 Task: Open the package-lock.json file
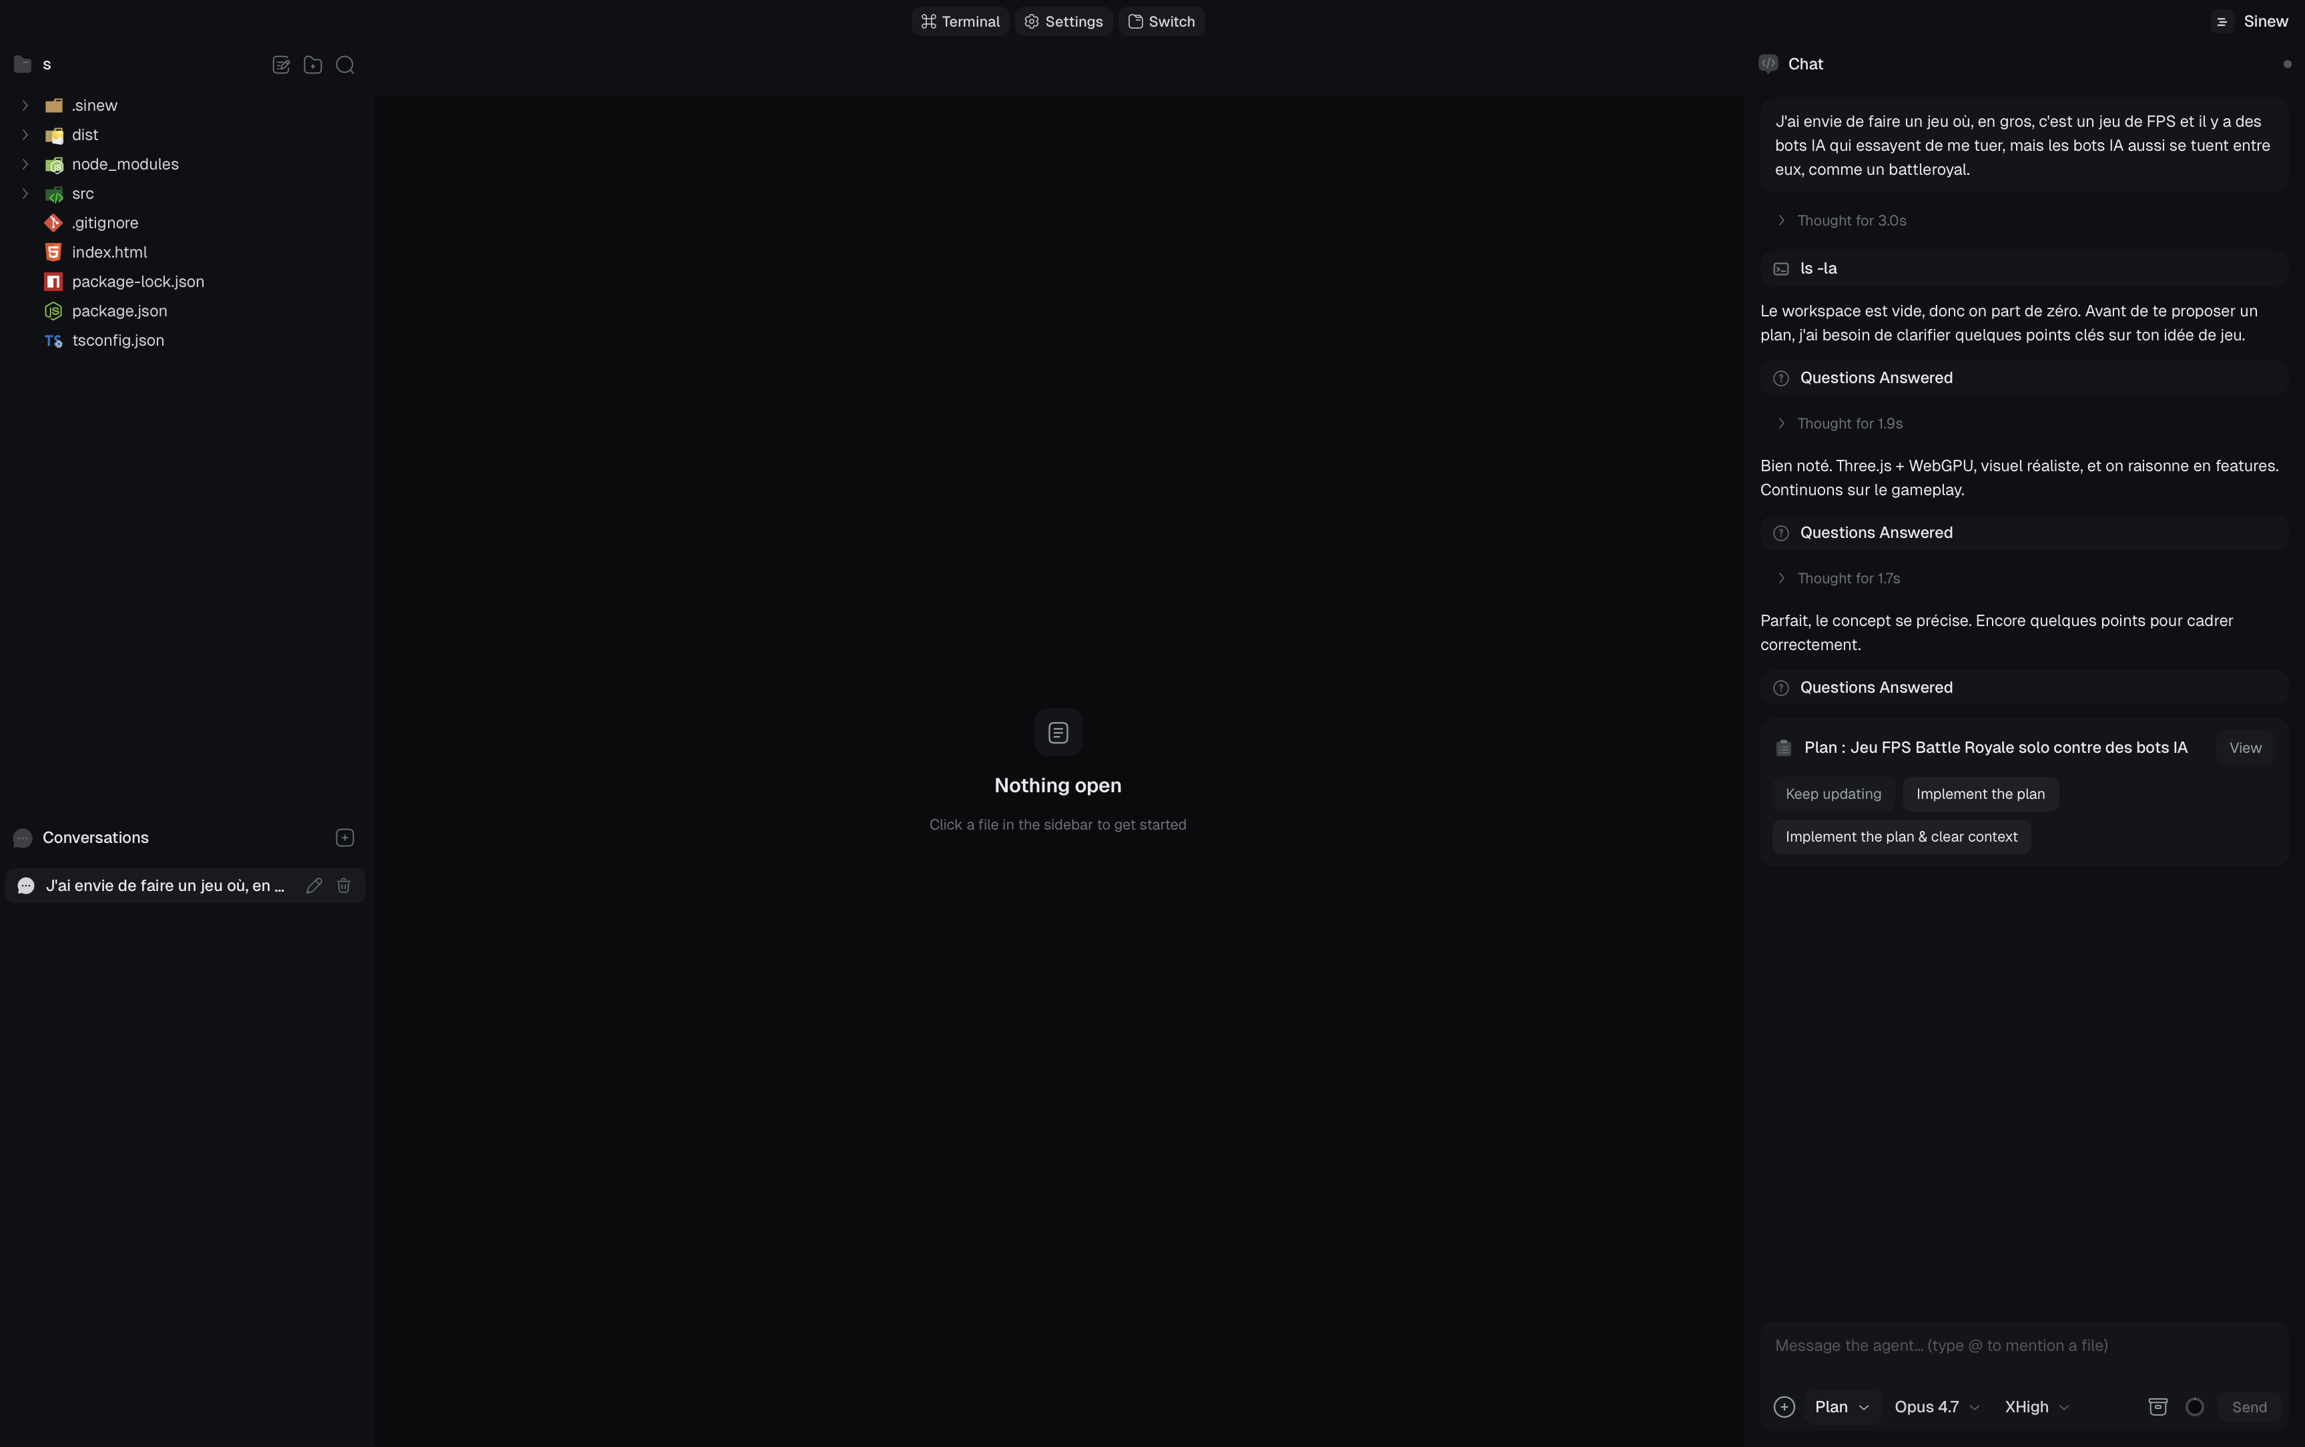point(137,282)
